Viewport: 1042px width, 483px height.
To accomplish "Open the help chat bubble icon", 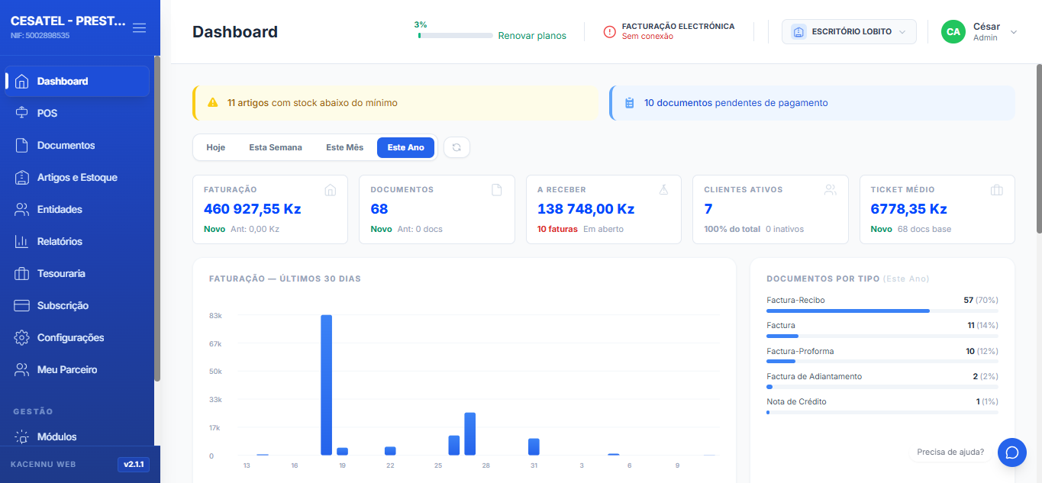I will [x=1012, y=452].
